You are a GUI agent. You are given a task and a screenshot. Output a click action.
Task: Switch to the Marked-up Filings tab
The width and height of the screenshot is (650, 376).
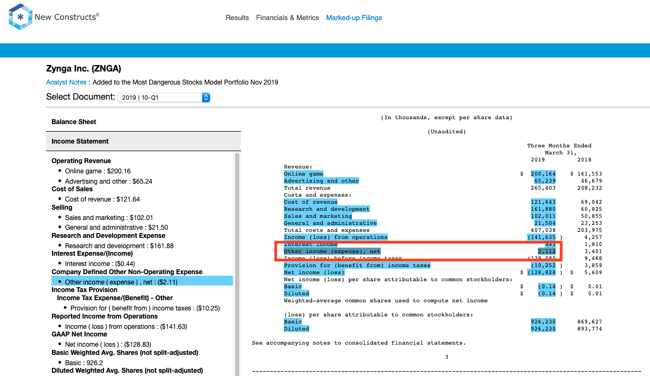click(354, 18)
